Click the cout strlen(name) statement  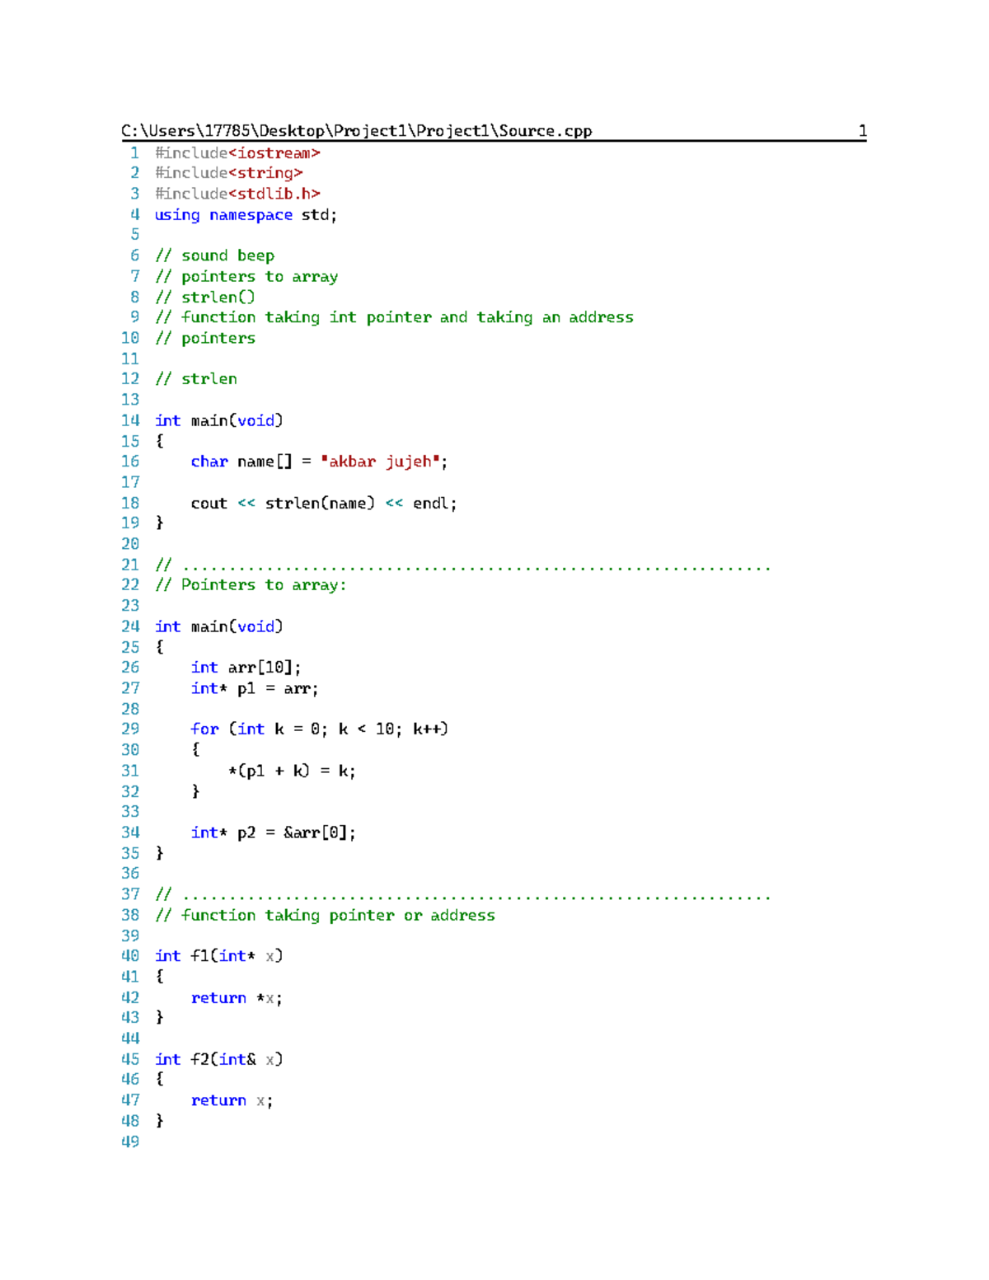point(325,503)
